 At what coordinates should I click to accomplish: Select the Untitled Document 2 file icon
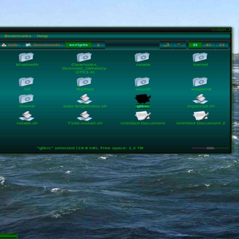pyautogui.click(x=201, y=116)
